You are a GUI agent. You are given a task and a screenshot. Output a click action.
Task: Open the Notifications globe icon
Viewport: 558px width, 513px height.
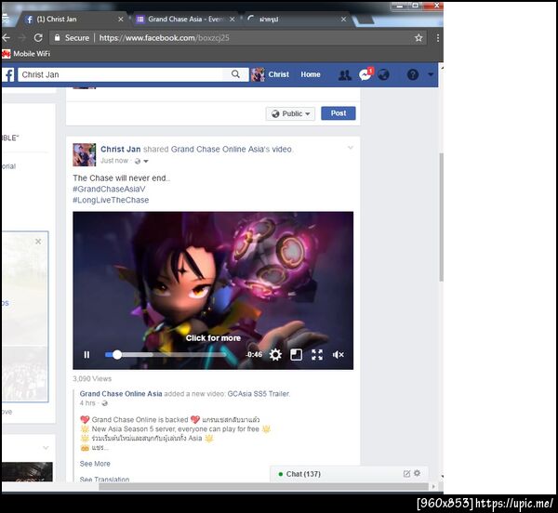[x=383, y=74]
